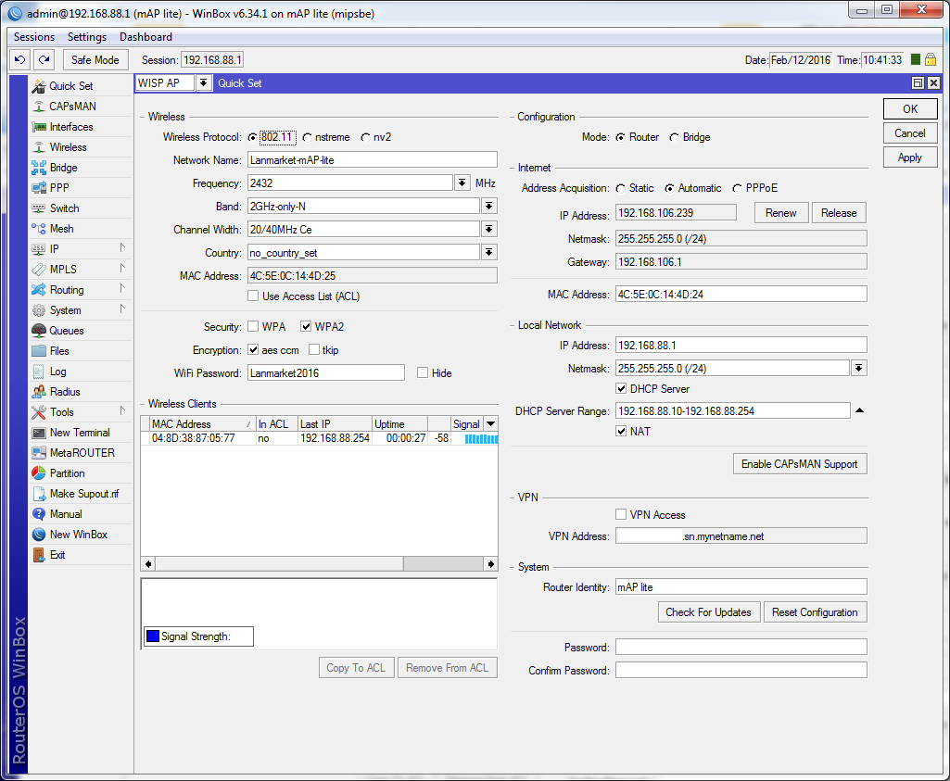Expand the Band dropdown
Viewport: 950px width, 781px height.
[488, 206]
